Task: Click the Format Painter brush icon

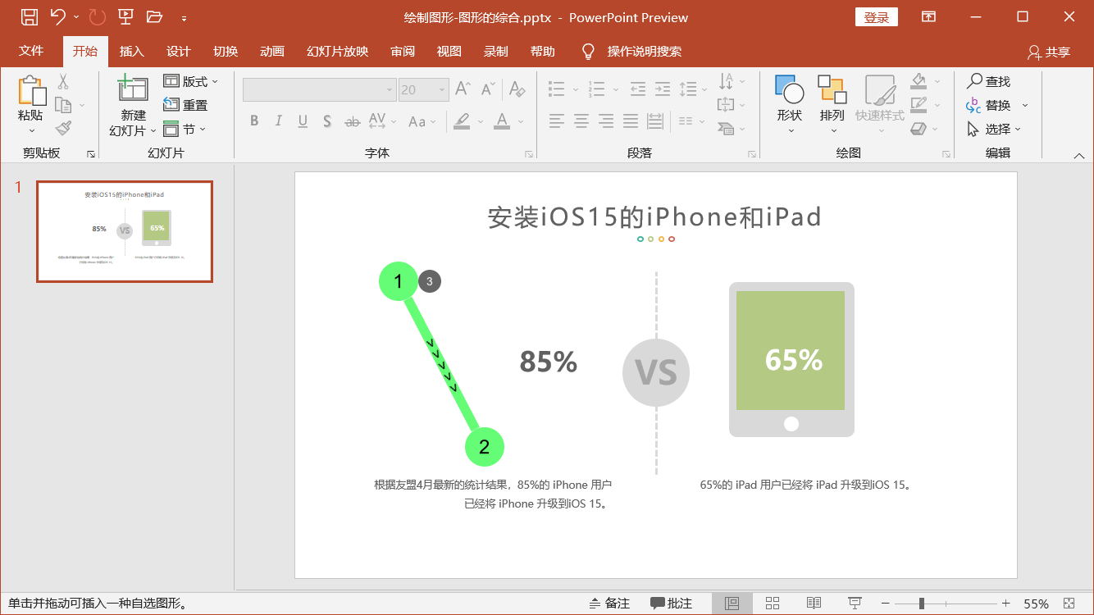Action: point(63,128)
